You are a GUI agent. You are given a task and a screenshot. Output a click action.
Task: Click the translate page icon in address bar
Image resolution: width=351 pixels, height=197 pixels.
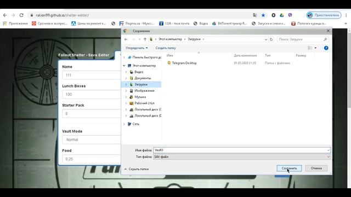pos(255,15)
